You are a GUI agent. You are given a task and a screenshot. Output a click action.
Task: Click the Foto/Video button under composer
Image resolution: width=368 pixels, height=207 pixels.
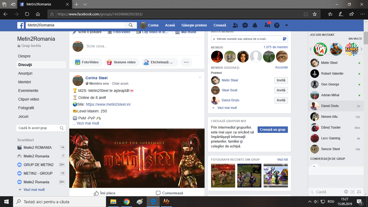click(87, 62)
